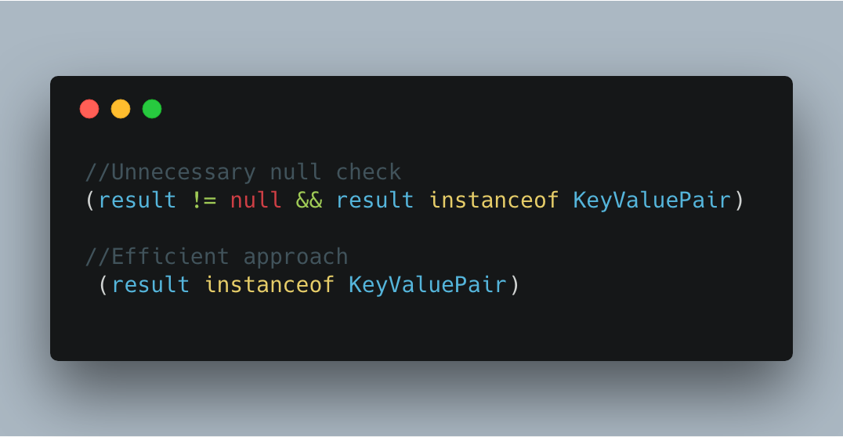Click 'KeyValuePair' in the null-check line

[652, 200]
